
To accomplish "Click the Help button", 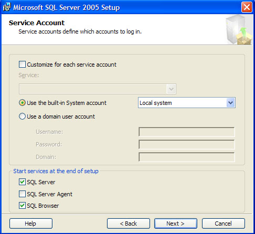I will (31, 224).
